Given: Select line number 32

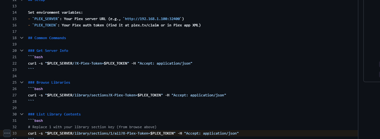Looking at the screenshot, I should 14,127.
